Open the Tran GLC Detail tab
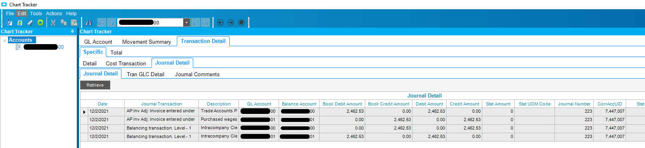 tap(146, 74)
